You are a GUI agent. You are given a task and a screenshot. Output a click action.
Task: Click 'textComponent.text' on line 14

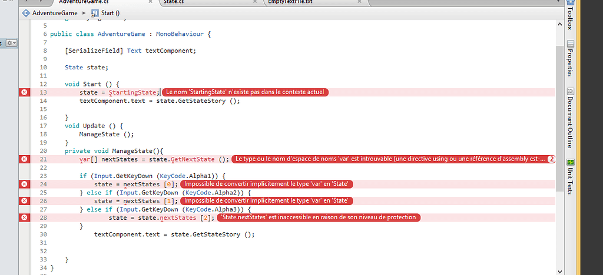(x=112, y=101)
